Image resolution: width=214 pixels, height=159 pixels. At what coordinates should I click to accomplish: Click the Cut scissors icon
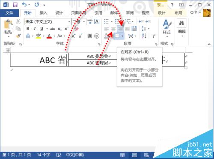coord(18,21)
